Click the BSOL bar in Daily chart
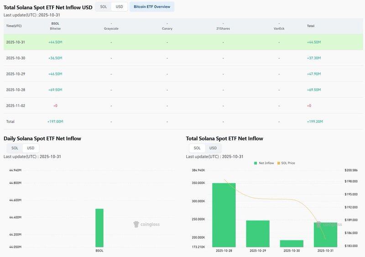 (x=99, y=228)
